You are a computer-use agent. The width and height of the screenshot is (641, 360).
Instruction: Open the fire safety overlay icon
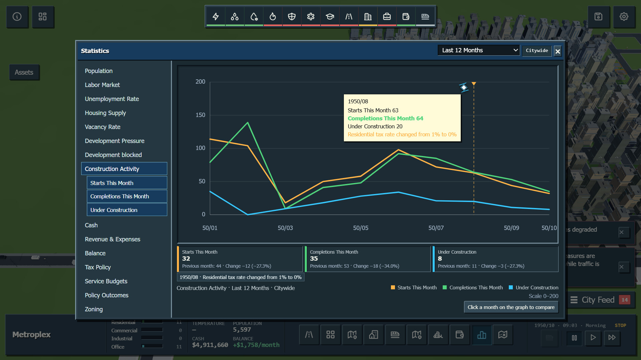[273, 16]
